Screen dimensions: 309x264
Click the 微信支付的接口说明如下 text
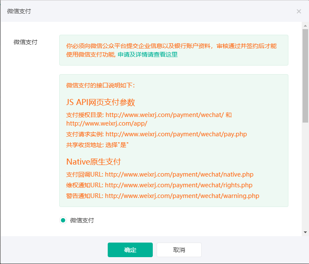[x=100, y=85]
